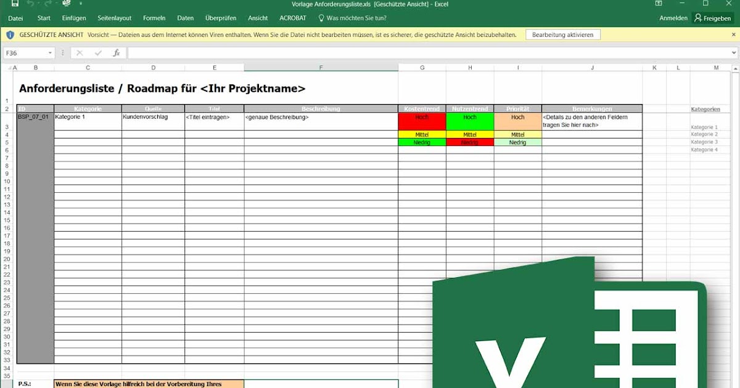Select column J header
Screen dimensions: 740x388
[592, 67]
